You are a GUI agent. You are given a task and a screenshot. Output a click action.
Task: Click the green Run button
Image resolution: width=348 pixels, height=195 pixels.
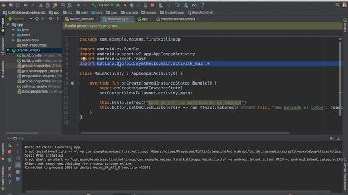[119, 5]
